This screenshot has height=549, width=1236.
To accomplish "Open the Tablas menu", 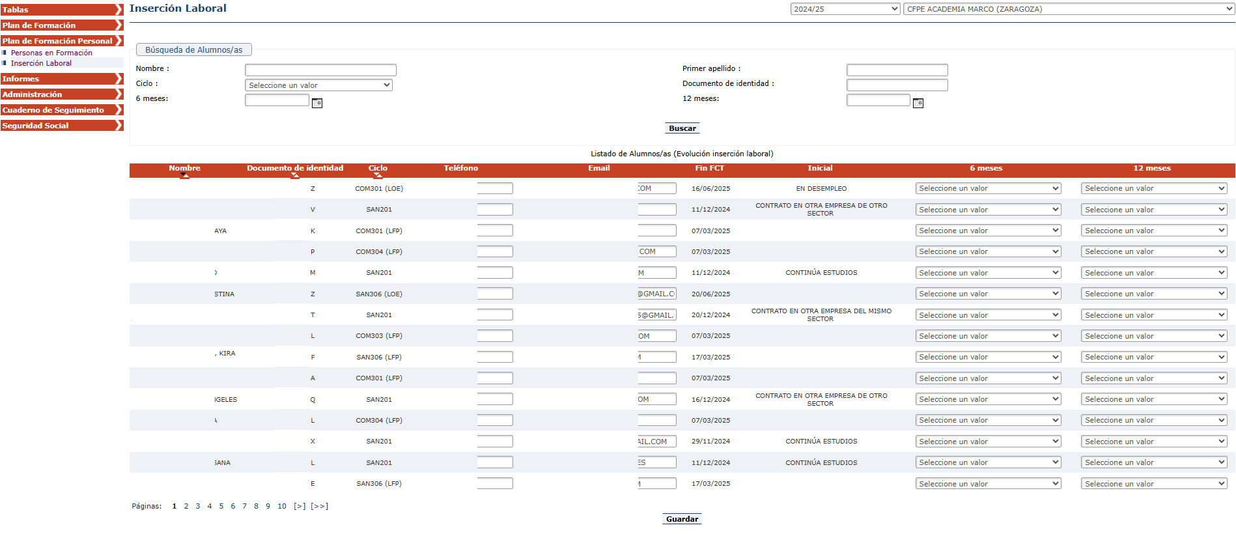I will (62, 10).
